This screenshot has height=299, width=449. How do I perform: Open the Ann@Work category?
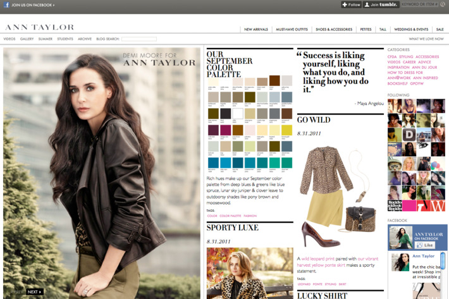[399, 78]
